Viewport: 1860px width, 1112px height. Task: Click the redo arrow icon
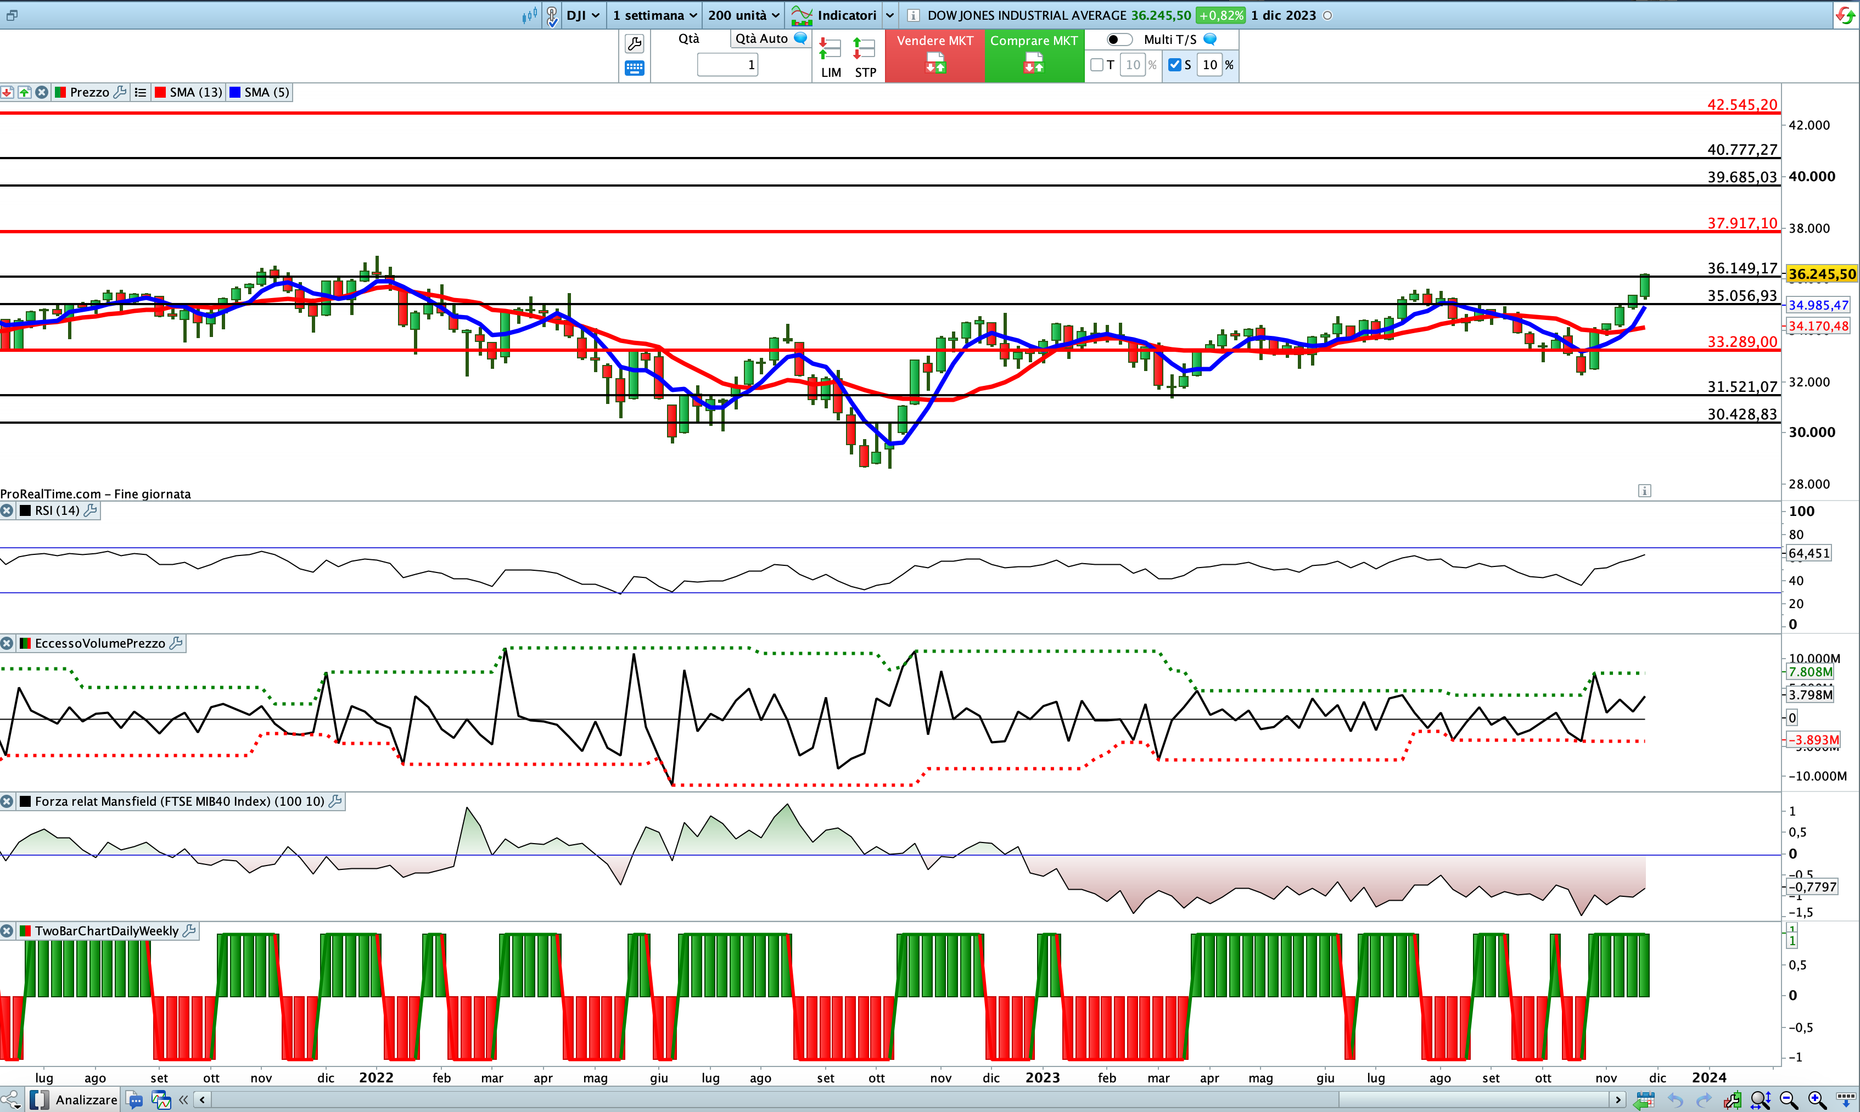pyautogui.click(x=1704, y=1100)
